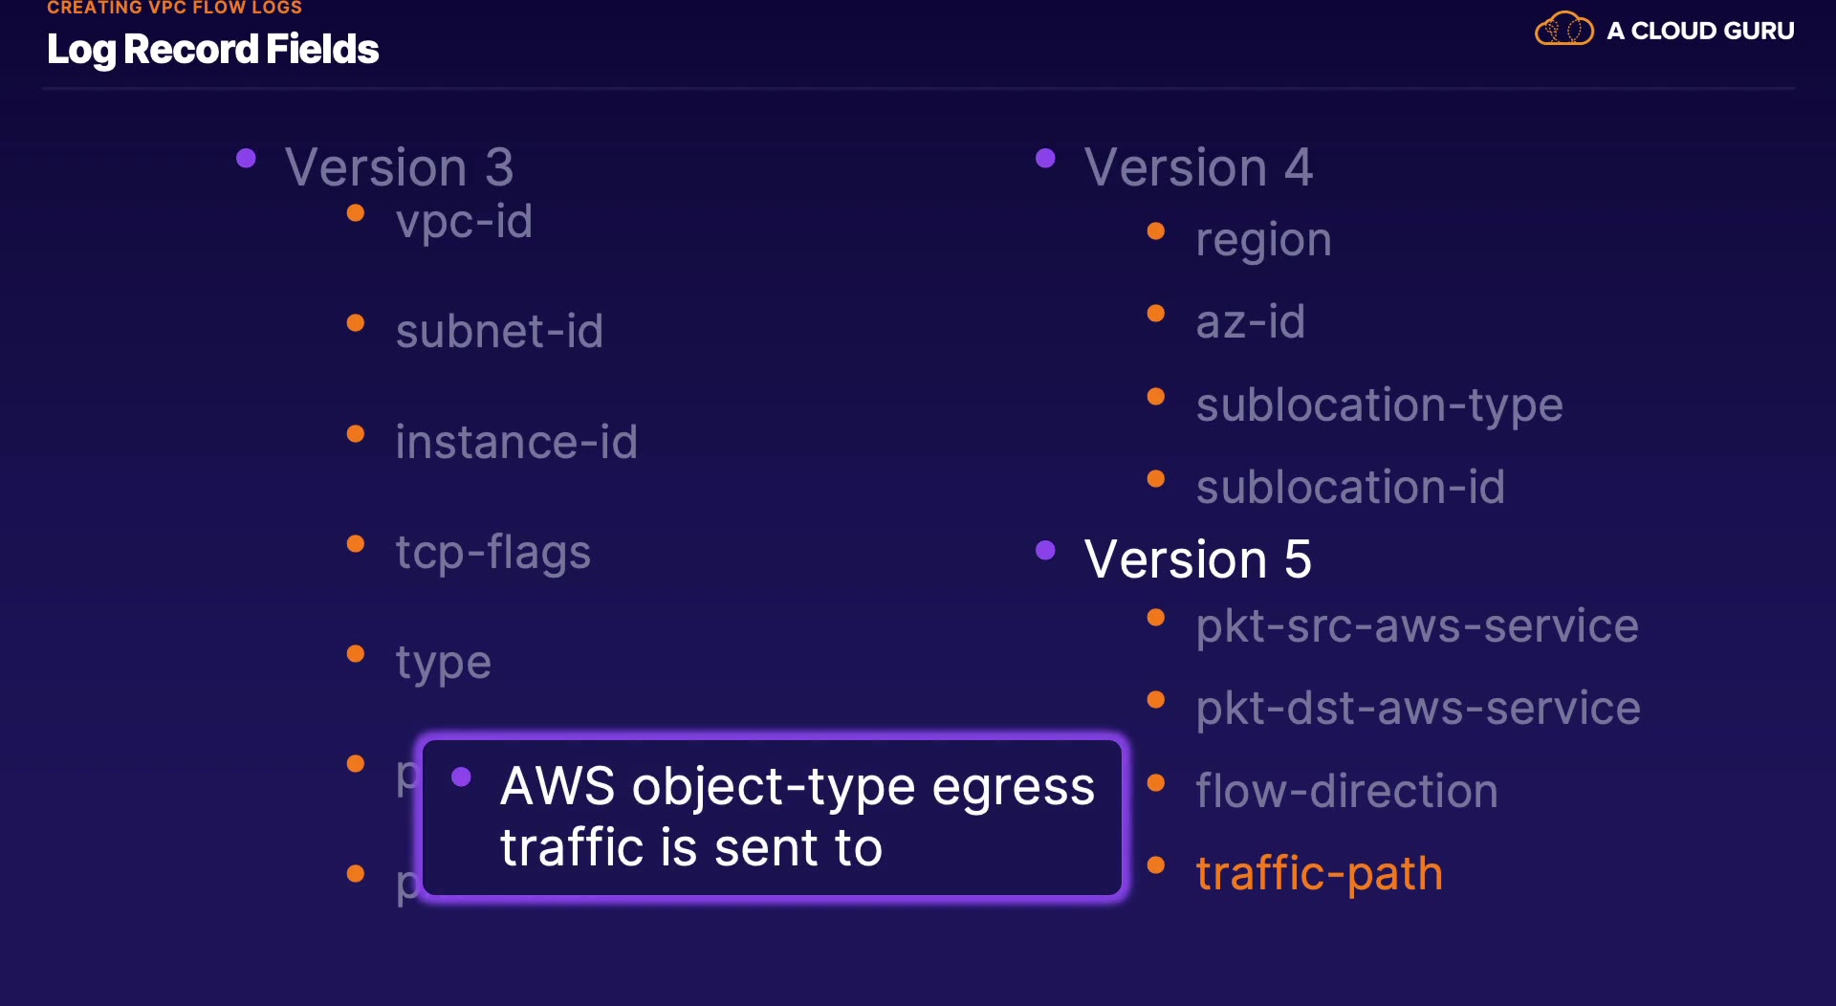The image size is (1836, 1006).
Task: Click the instance-id field entry
Action: 516,442
